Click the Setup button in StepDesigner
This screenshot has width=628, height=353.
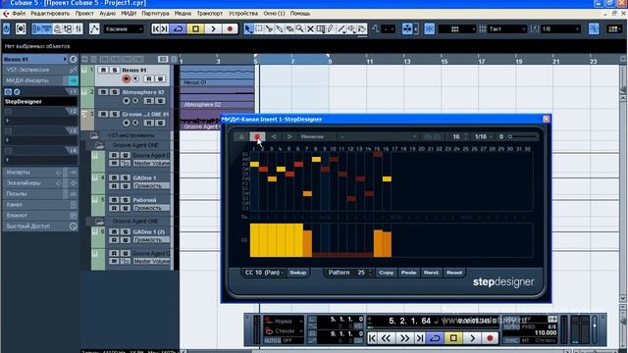(x=297, y=273)
